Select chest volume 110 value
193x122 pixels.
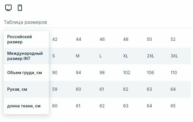[174, 73]
